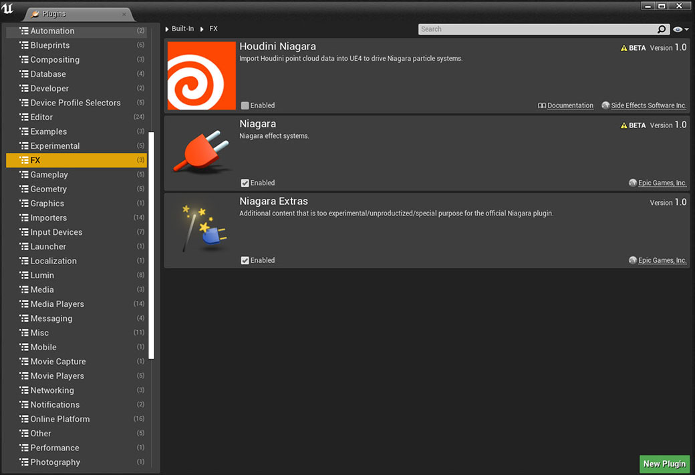Click the Houdini Niagara plugin title

pos(277,46)
